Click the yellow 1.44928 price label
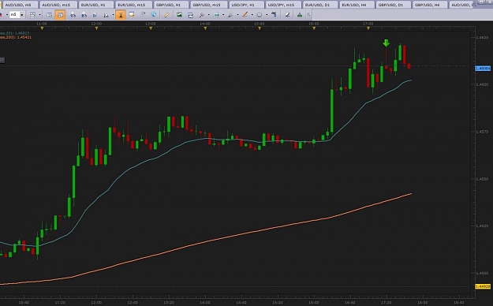This screenshot has width=493, height=306. pos(483,286)
